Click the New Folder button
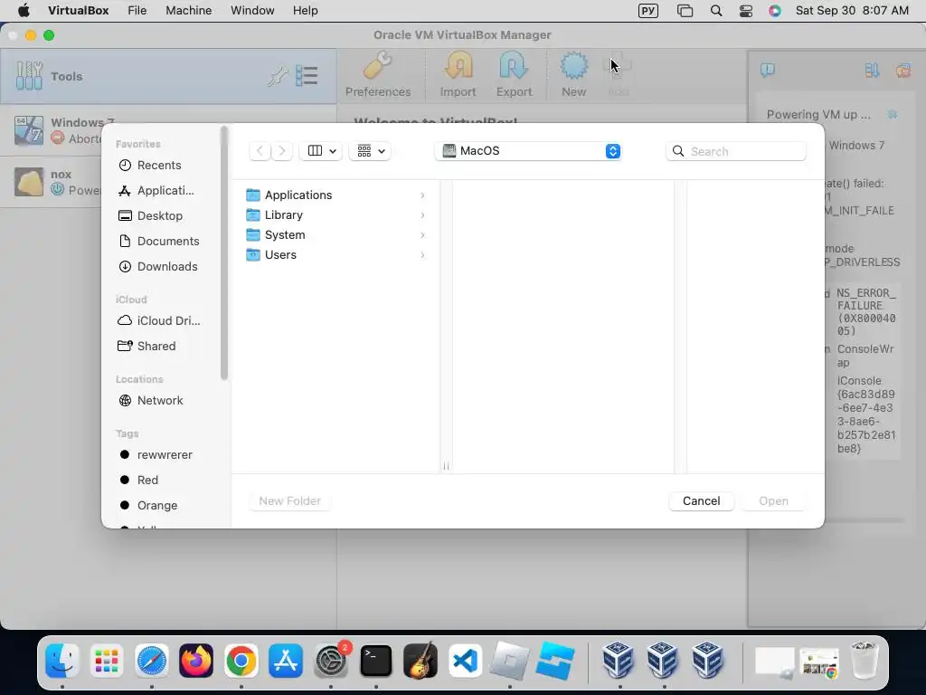The image size is (926, 695). [x=289, y=501]
